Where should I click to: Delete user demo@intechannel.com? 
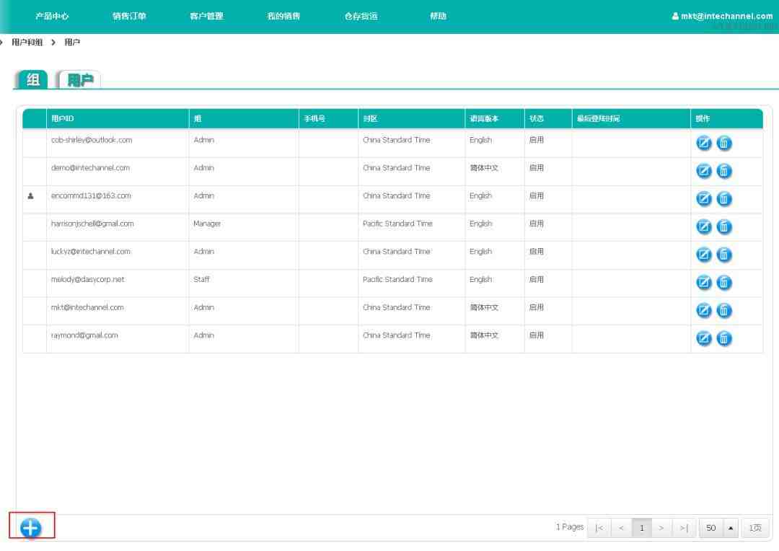724,172
